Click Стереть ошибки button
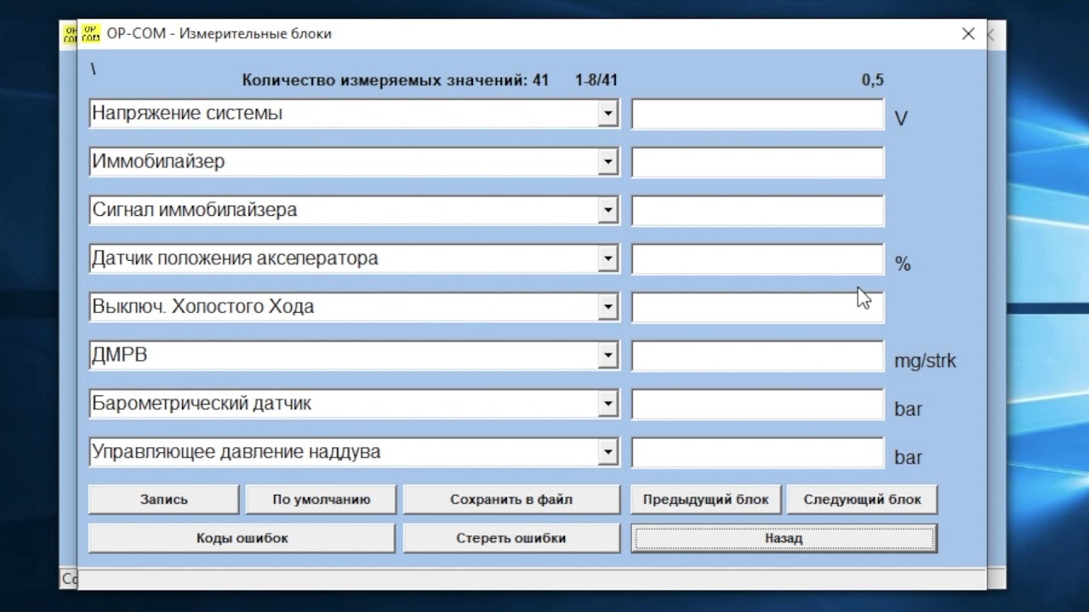Viewport: 1089px width, 612px height. click(511, 538)
